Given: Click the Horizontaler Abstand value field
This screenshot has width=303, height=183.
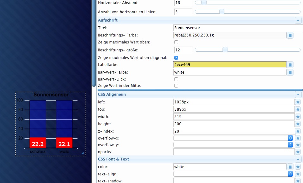Looking at the screenshot, I should (183, 3).
